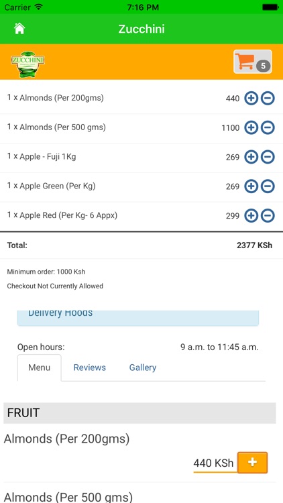Select the Menu tab
The width and height of the screenshot is (283, 503).
pyautogui.click(x=39, y=368)
